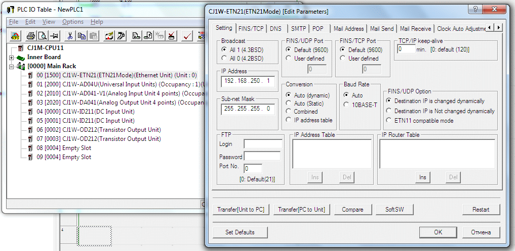Select Auto (Static) conversion

click(288, 104)
